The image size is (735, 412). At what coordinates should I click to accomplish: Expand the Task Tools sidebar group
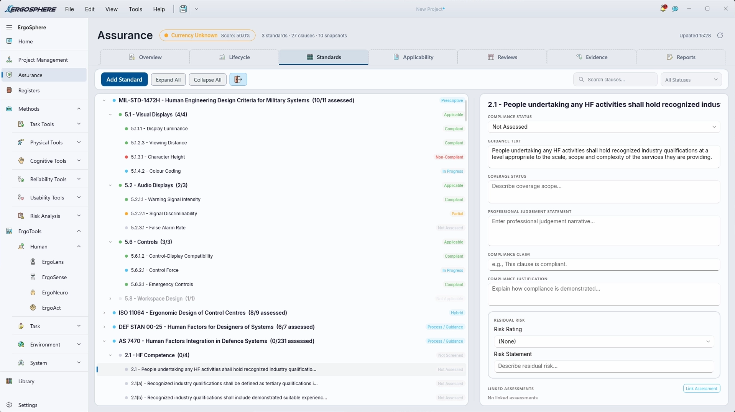[79, 124]
